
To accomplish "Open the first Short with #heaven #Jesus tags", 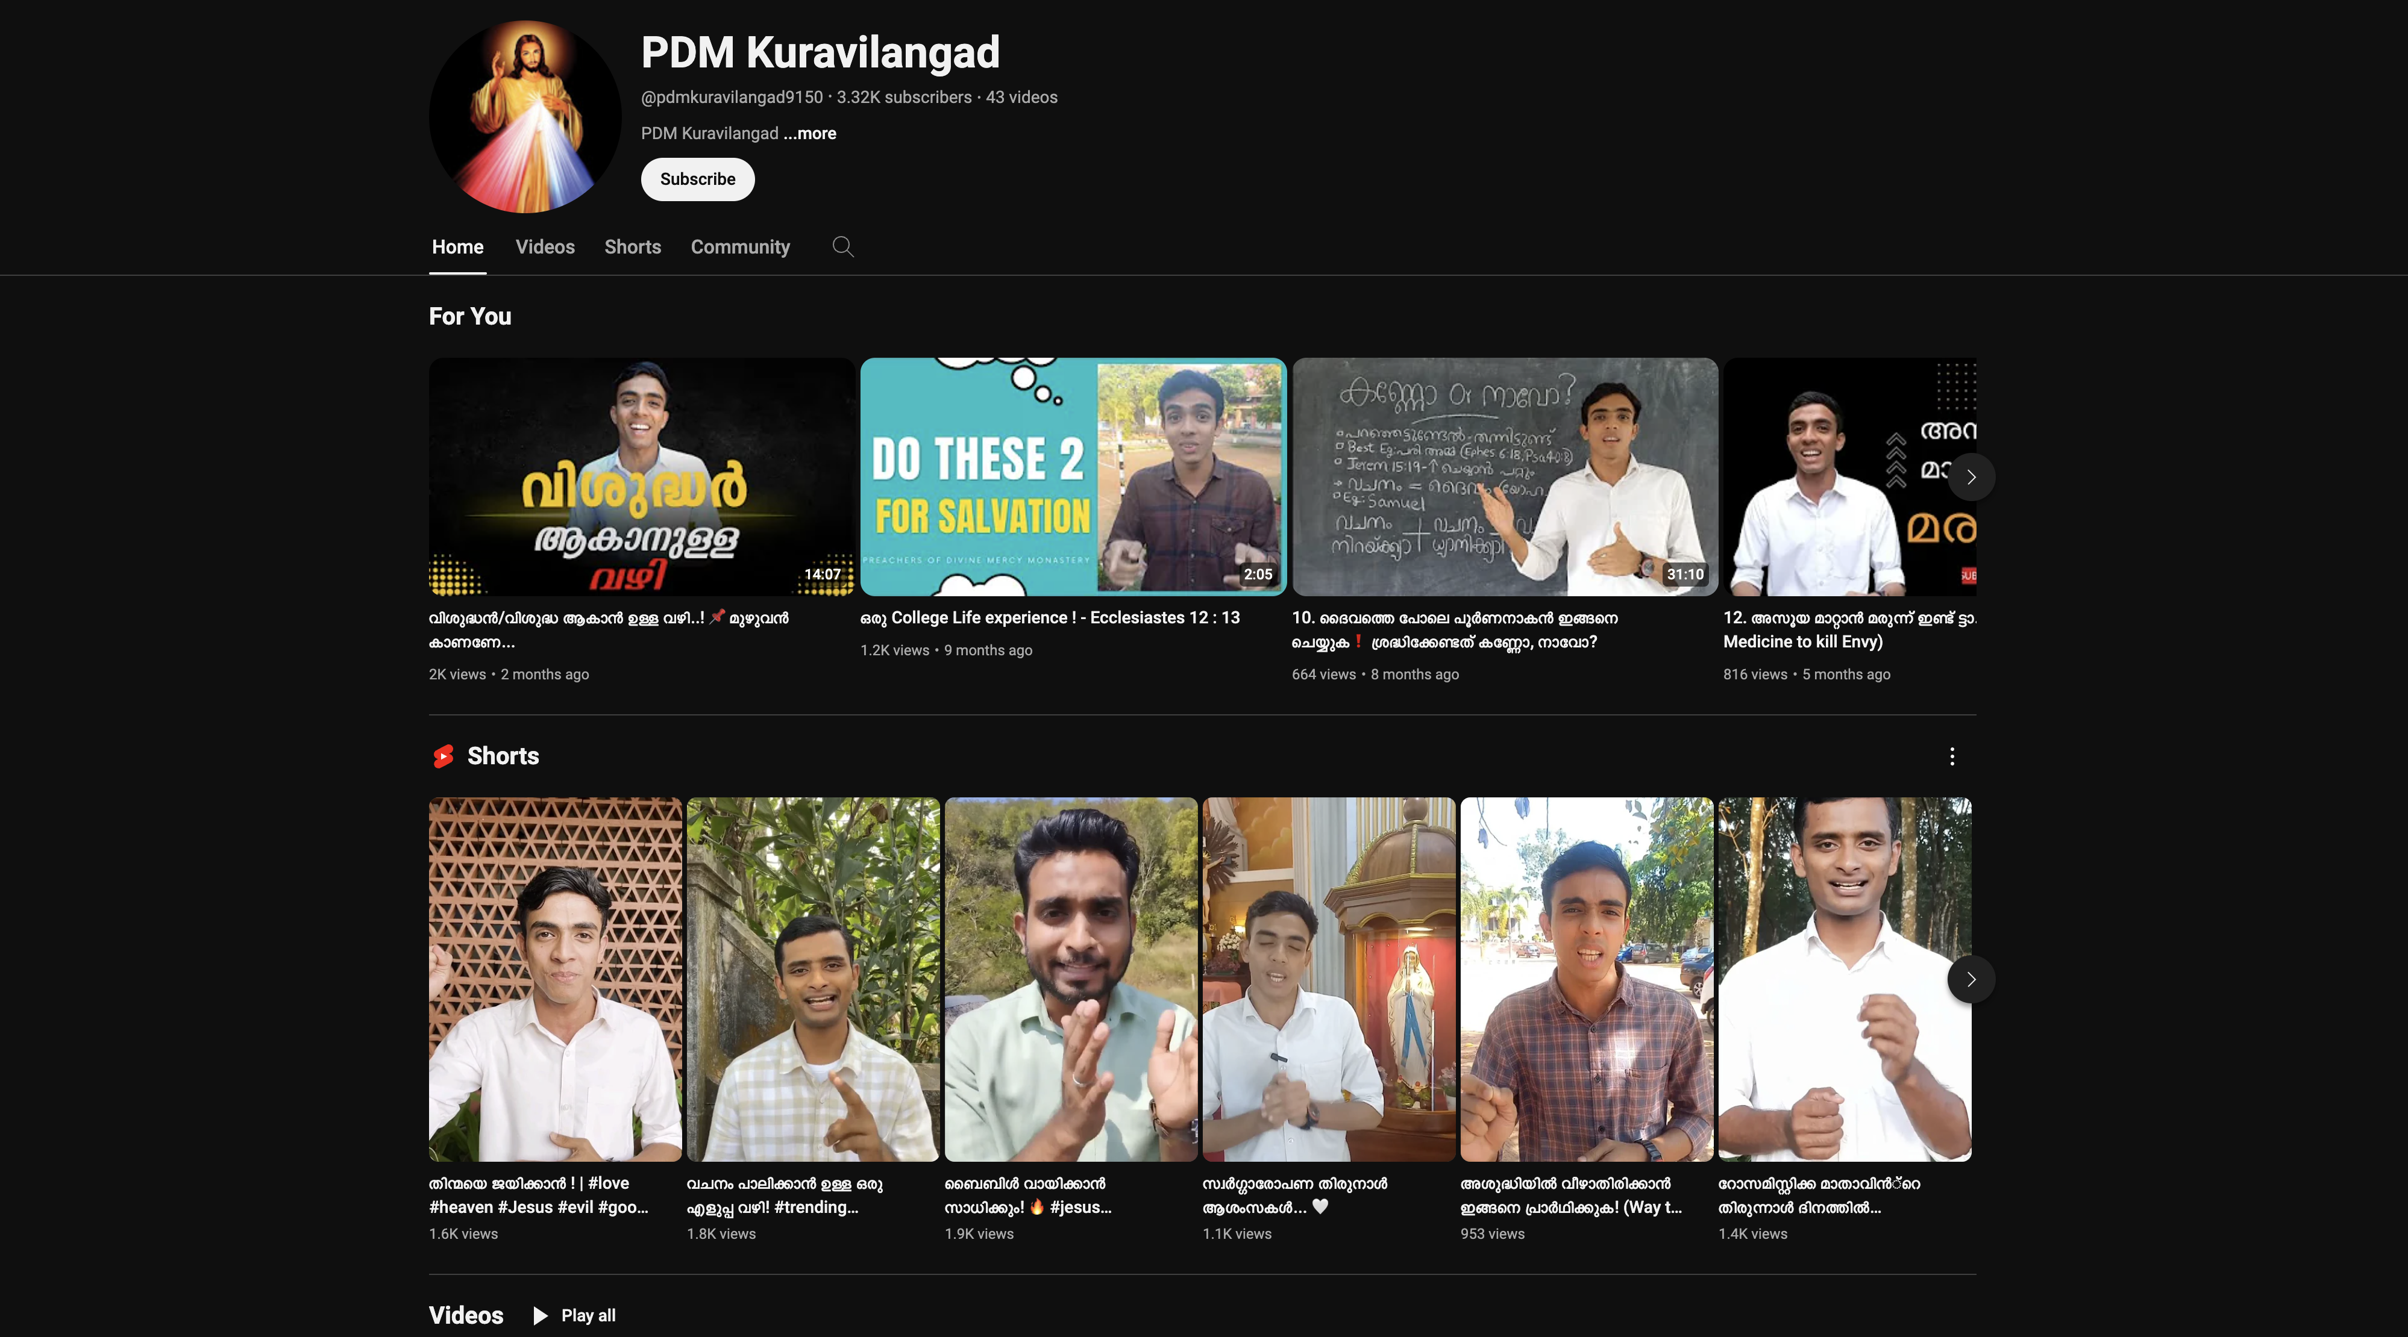I will click(x=555, y=979).
